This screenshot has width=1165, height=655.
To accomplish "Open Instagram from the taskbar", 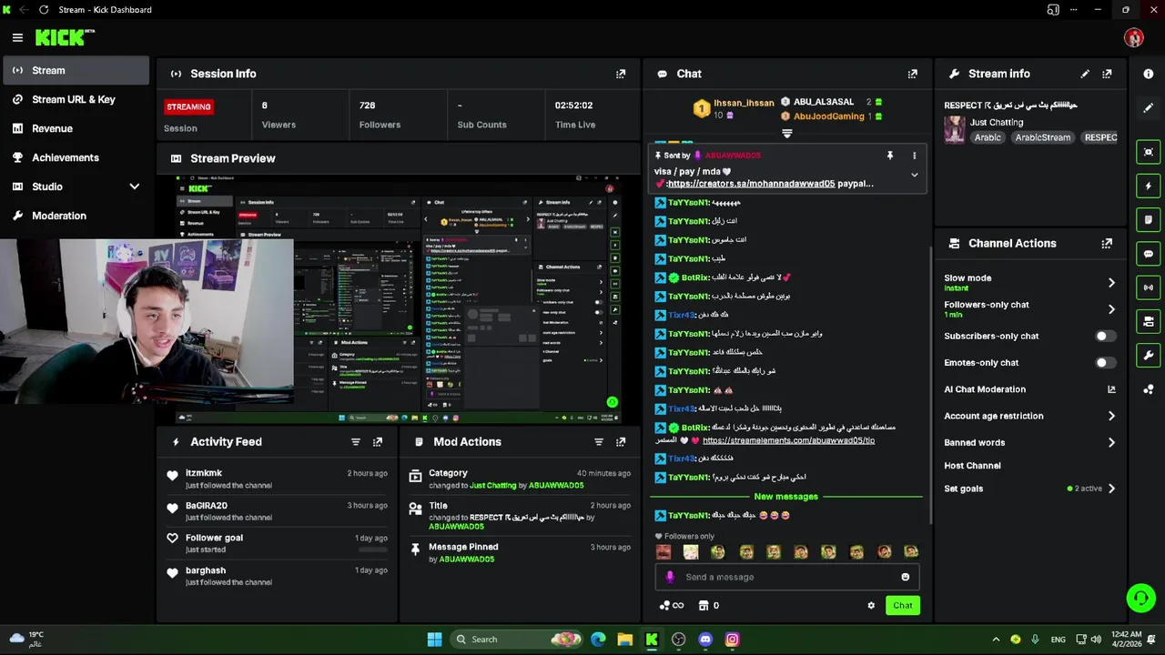I will click(x=733, y=640).
